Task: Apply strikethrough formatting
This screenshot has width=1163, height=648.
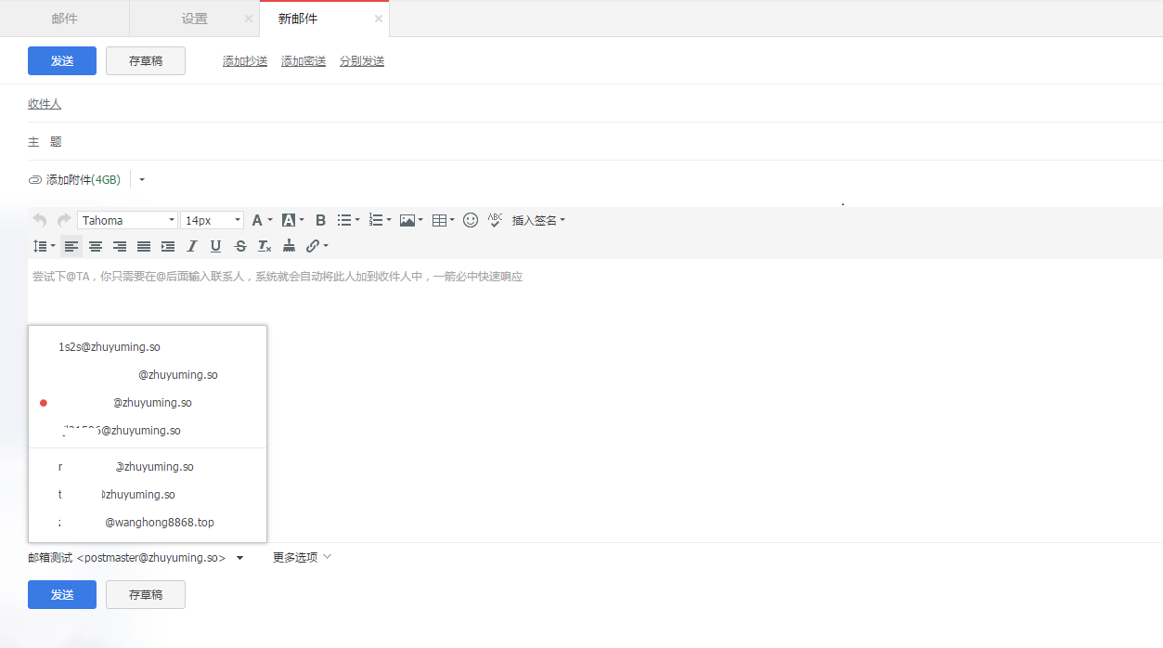Action: (239, 245)
